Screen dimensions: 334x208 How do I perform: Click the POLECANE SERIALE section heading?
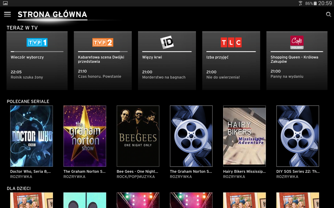click(28, 101)
